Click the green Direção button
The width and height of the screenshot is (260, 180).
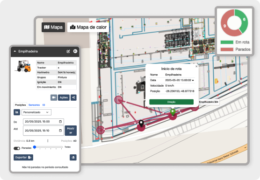[171, 102]
